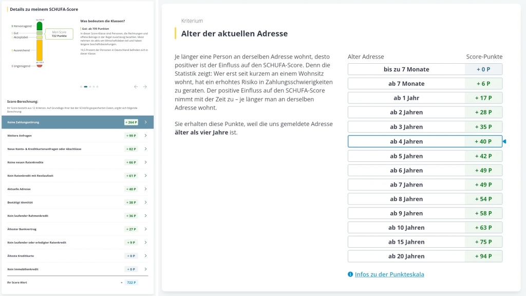526x296 pixels.
Task: Expand the "Aktuelle Adresse" criterion
Action: [77, 189]
